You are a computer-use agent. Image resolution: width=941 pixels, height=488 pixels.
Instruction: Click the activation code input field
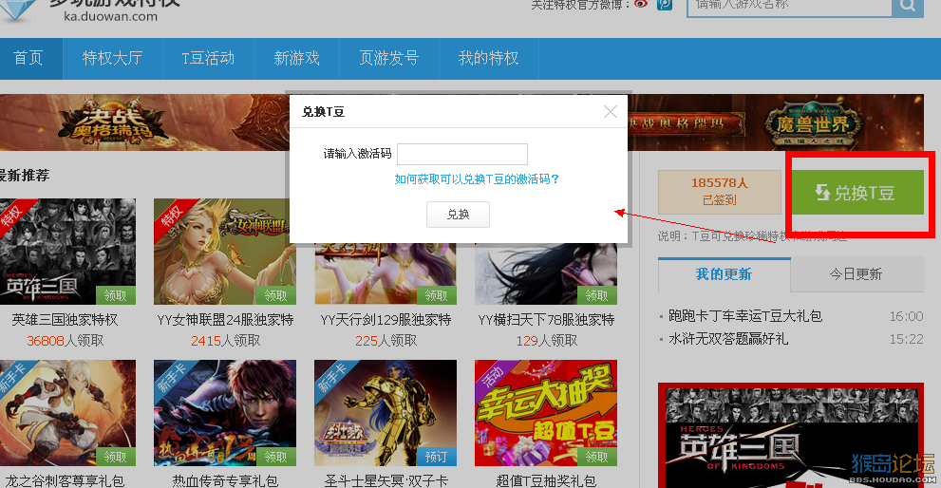[462, 154]
